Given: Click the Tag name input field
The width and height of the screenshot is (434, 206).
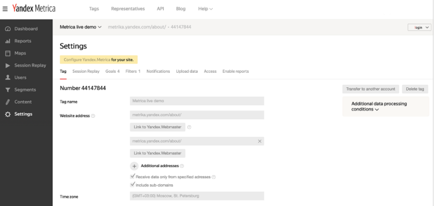Looking at the screenshot, I should (x=197, y=101).
